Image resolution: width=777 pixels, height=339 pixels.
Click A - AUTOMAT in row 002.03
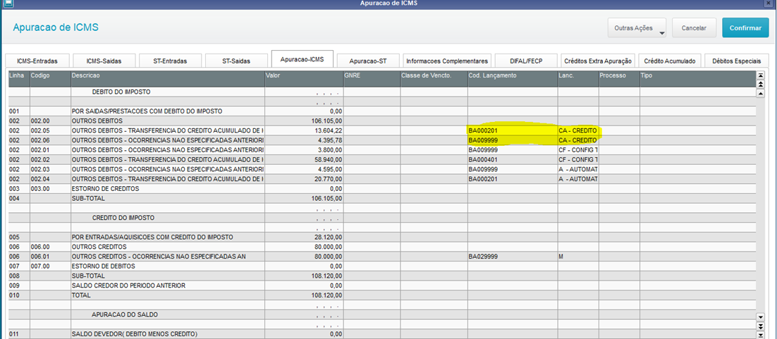(x=577, y=169)
